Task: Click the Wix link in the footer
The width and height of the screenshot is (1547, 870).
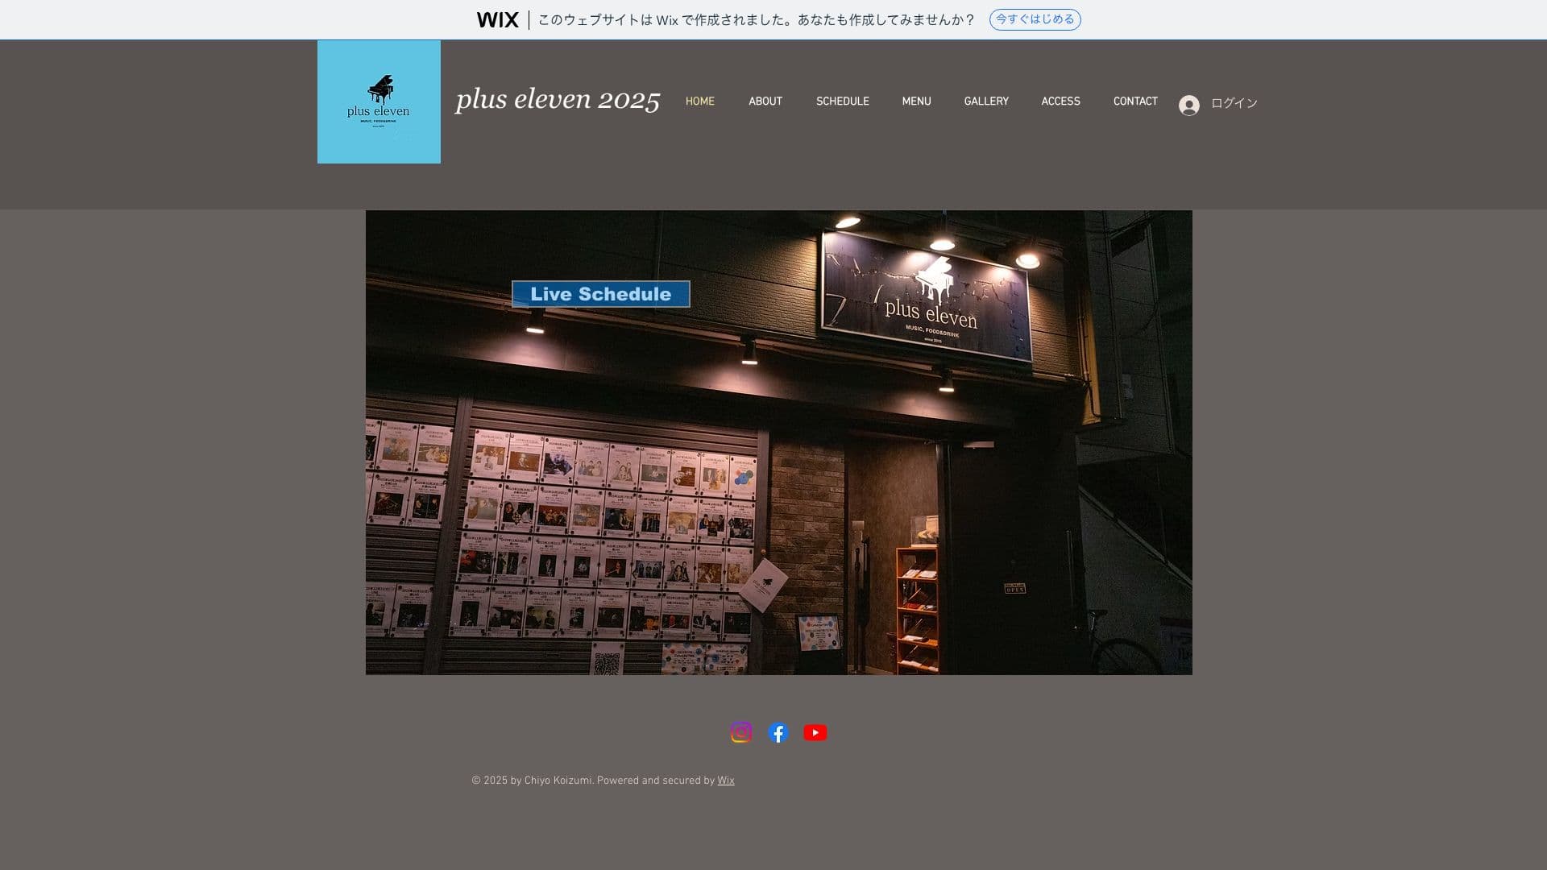Action: (725, 780)
